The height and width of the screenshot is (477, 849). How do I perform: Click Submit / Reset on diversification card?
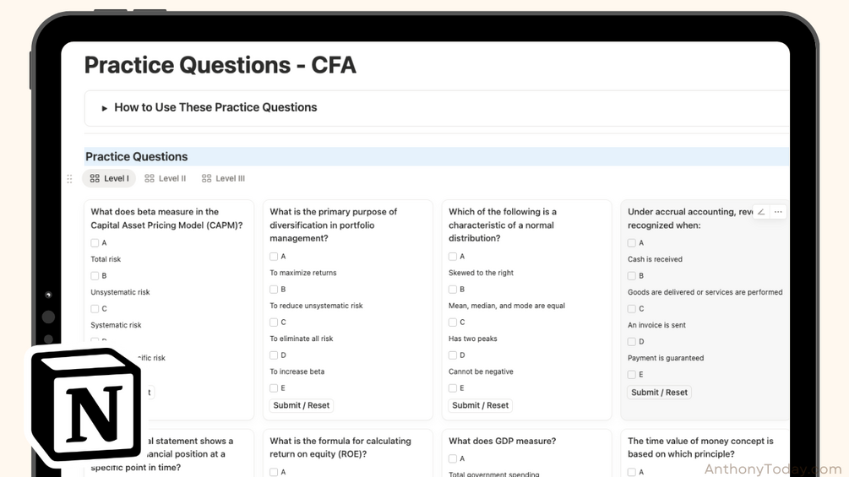[x=301, y=405]
